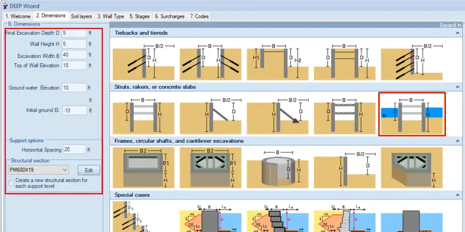Select two-wall double tierod template
465x232 pixels.
[x=345, y=62]
